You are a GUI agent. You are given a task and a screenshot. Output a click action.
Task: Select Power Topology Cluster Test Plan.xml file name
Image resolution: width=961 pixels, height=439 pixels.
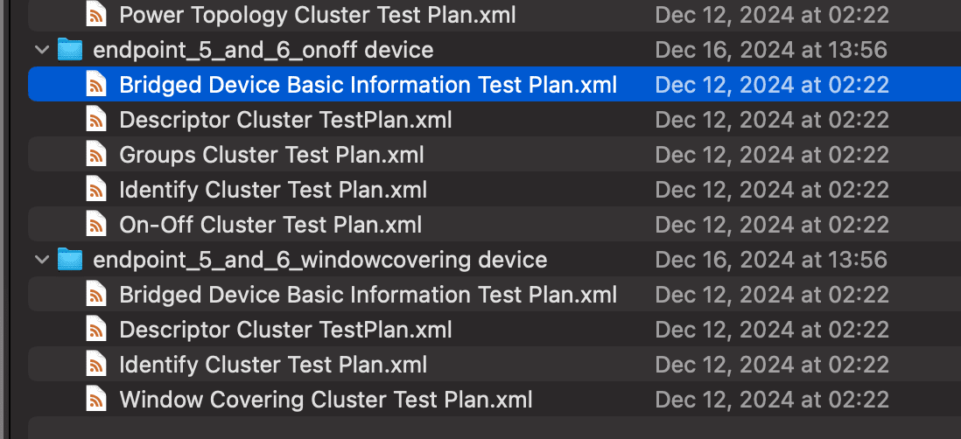click(x=318, y=15)
